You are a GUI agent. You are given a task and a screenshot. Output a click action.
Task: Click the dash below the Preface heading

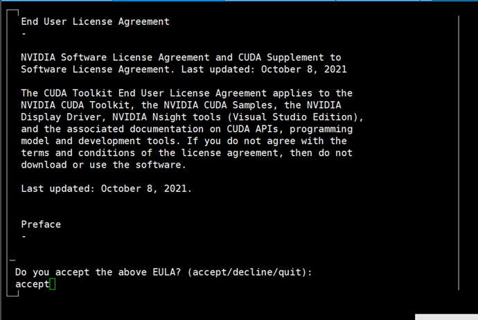coord(24,236)
